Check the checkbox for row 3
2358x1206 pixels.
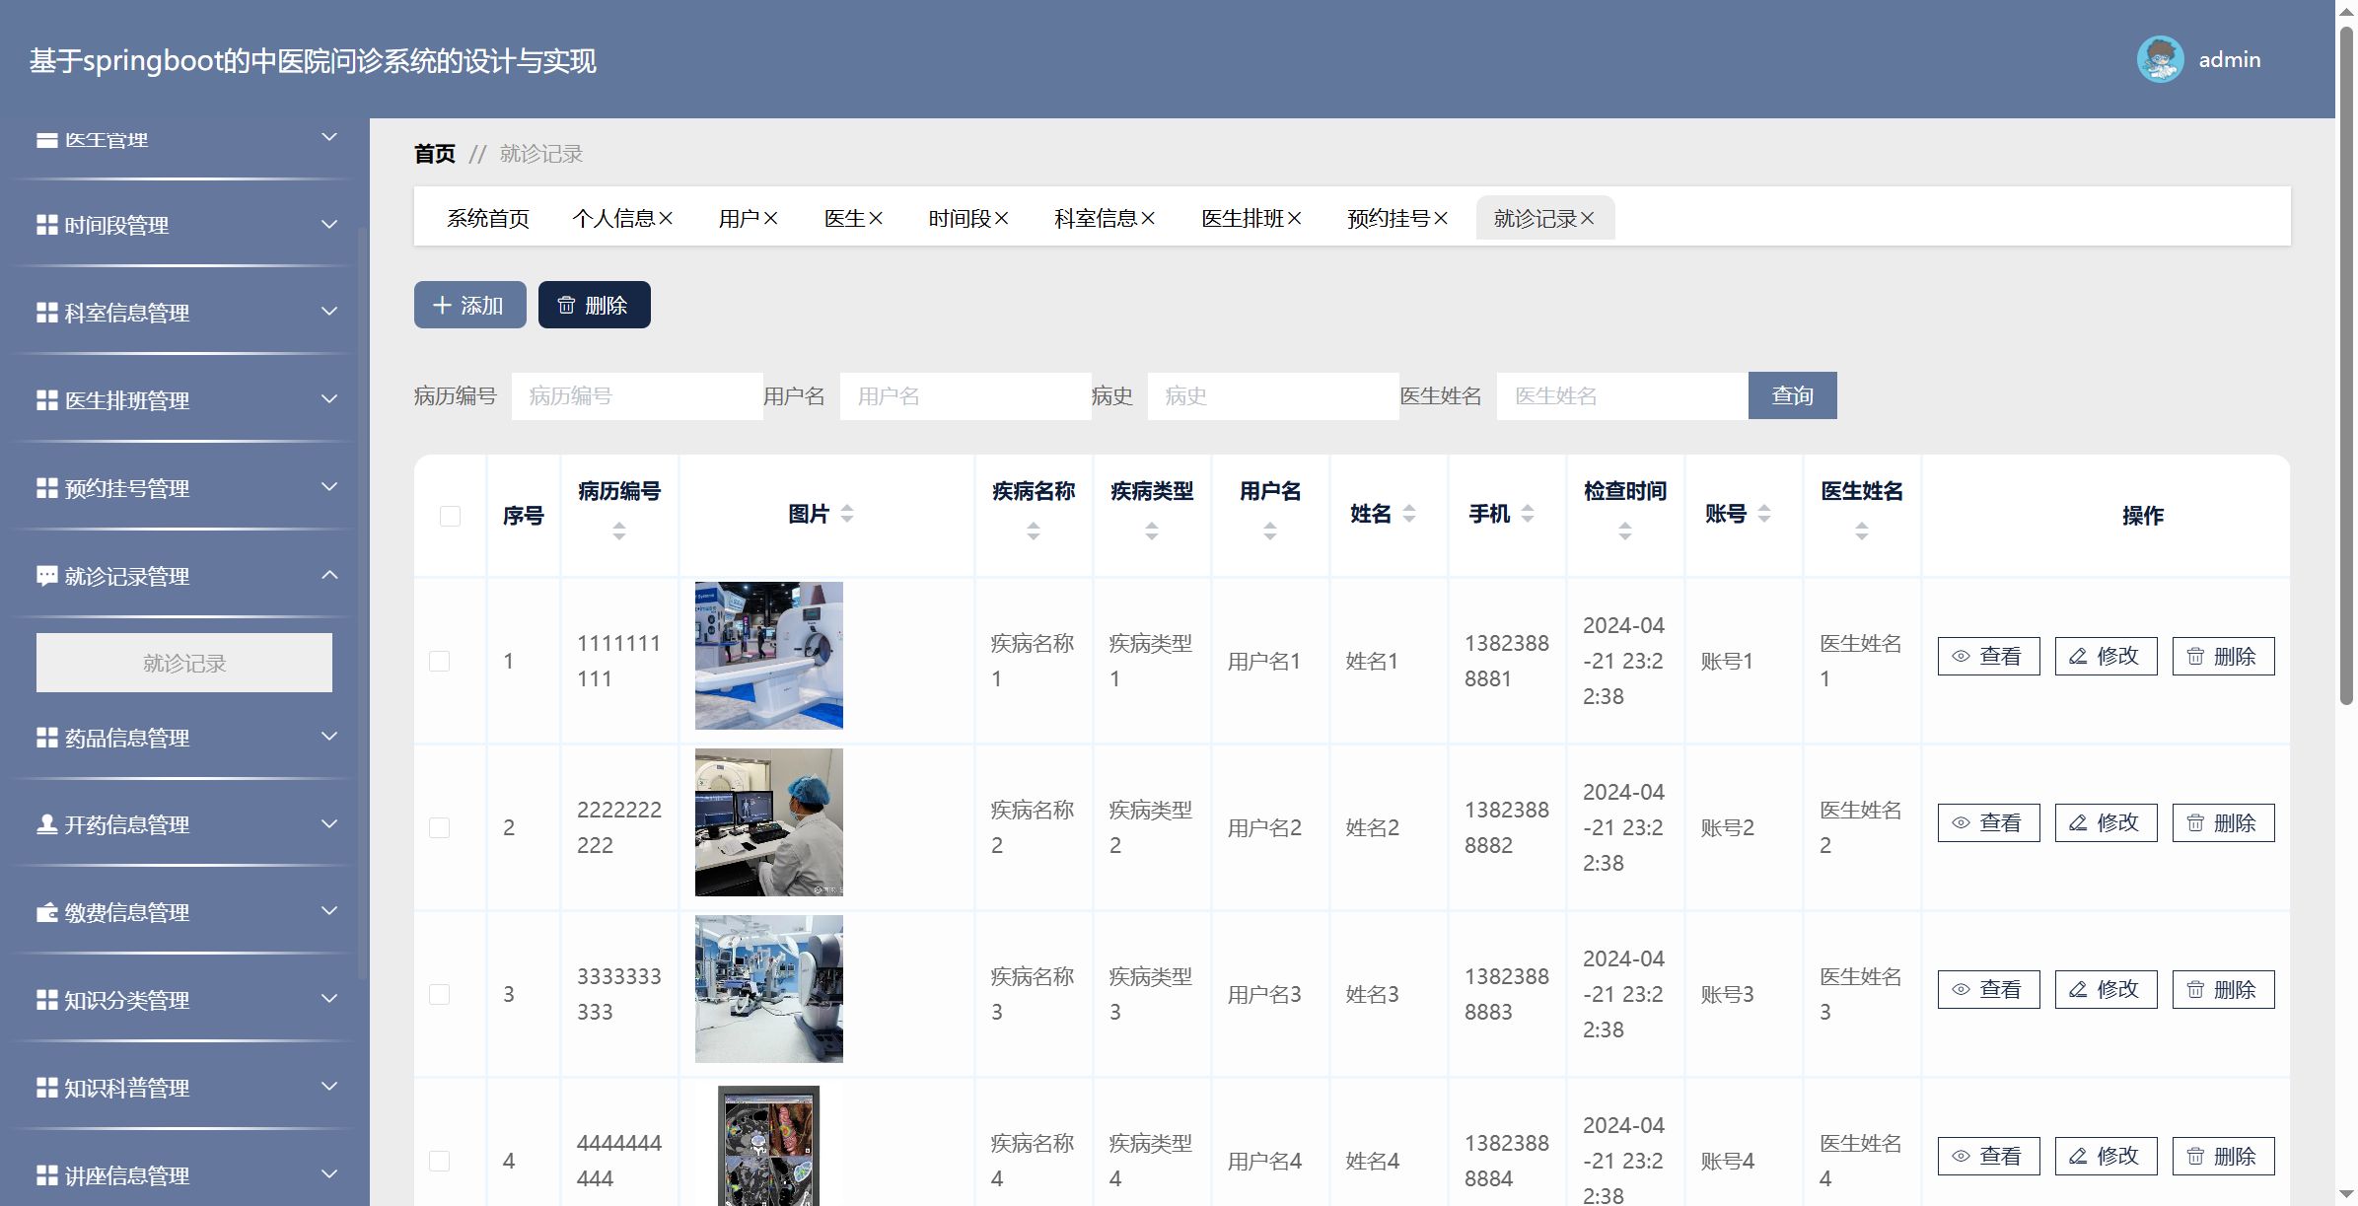[x=440, y=994]
